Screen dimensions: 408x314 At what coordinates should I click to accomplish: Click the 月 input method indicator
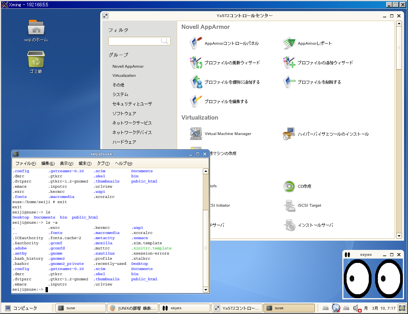click(366, 308)
